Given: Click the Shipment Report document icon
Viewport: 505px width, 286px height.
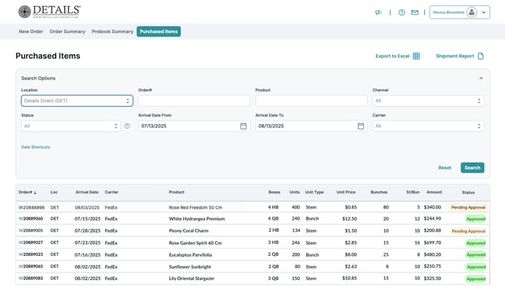Looking at the screenshot, I should coord(481,56).
